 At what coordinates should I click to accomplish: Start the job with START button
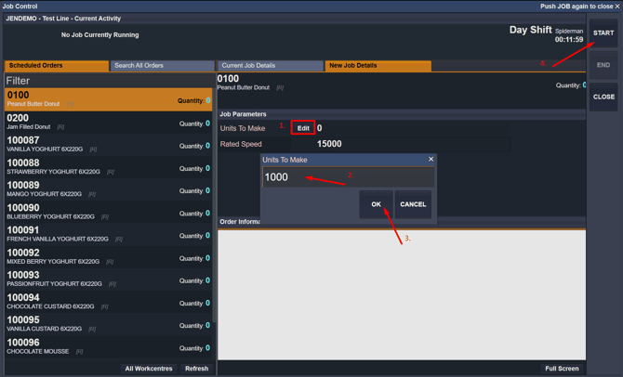(x=603, y=32)
